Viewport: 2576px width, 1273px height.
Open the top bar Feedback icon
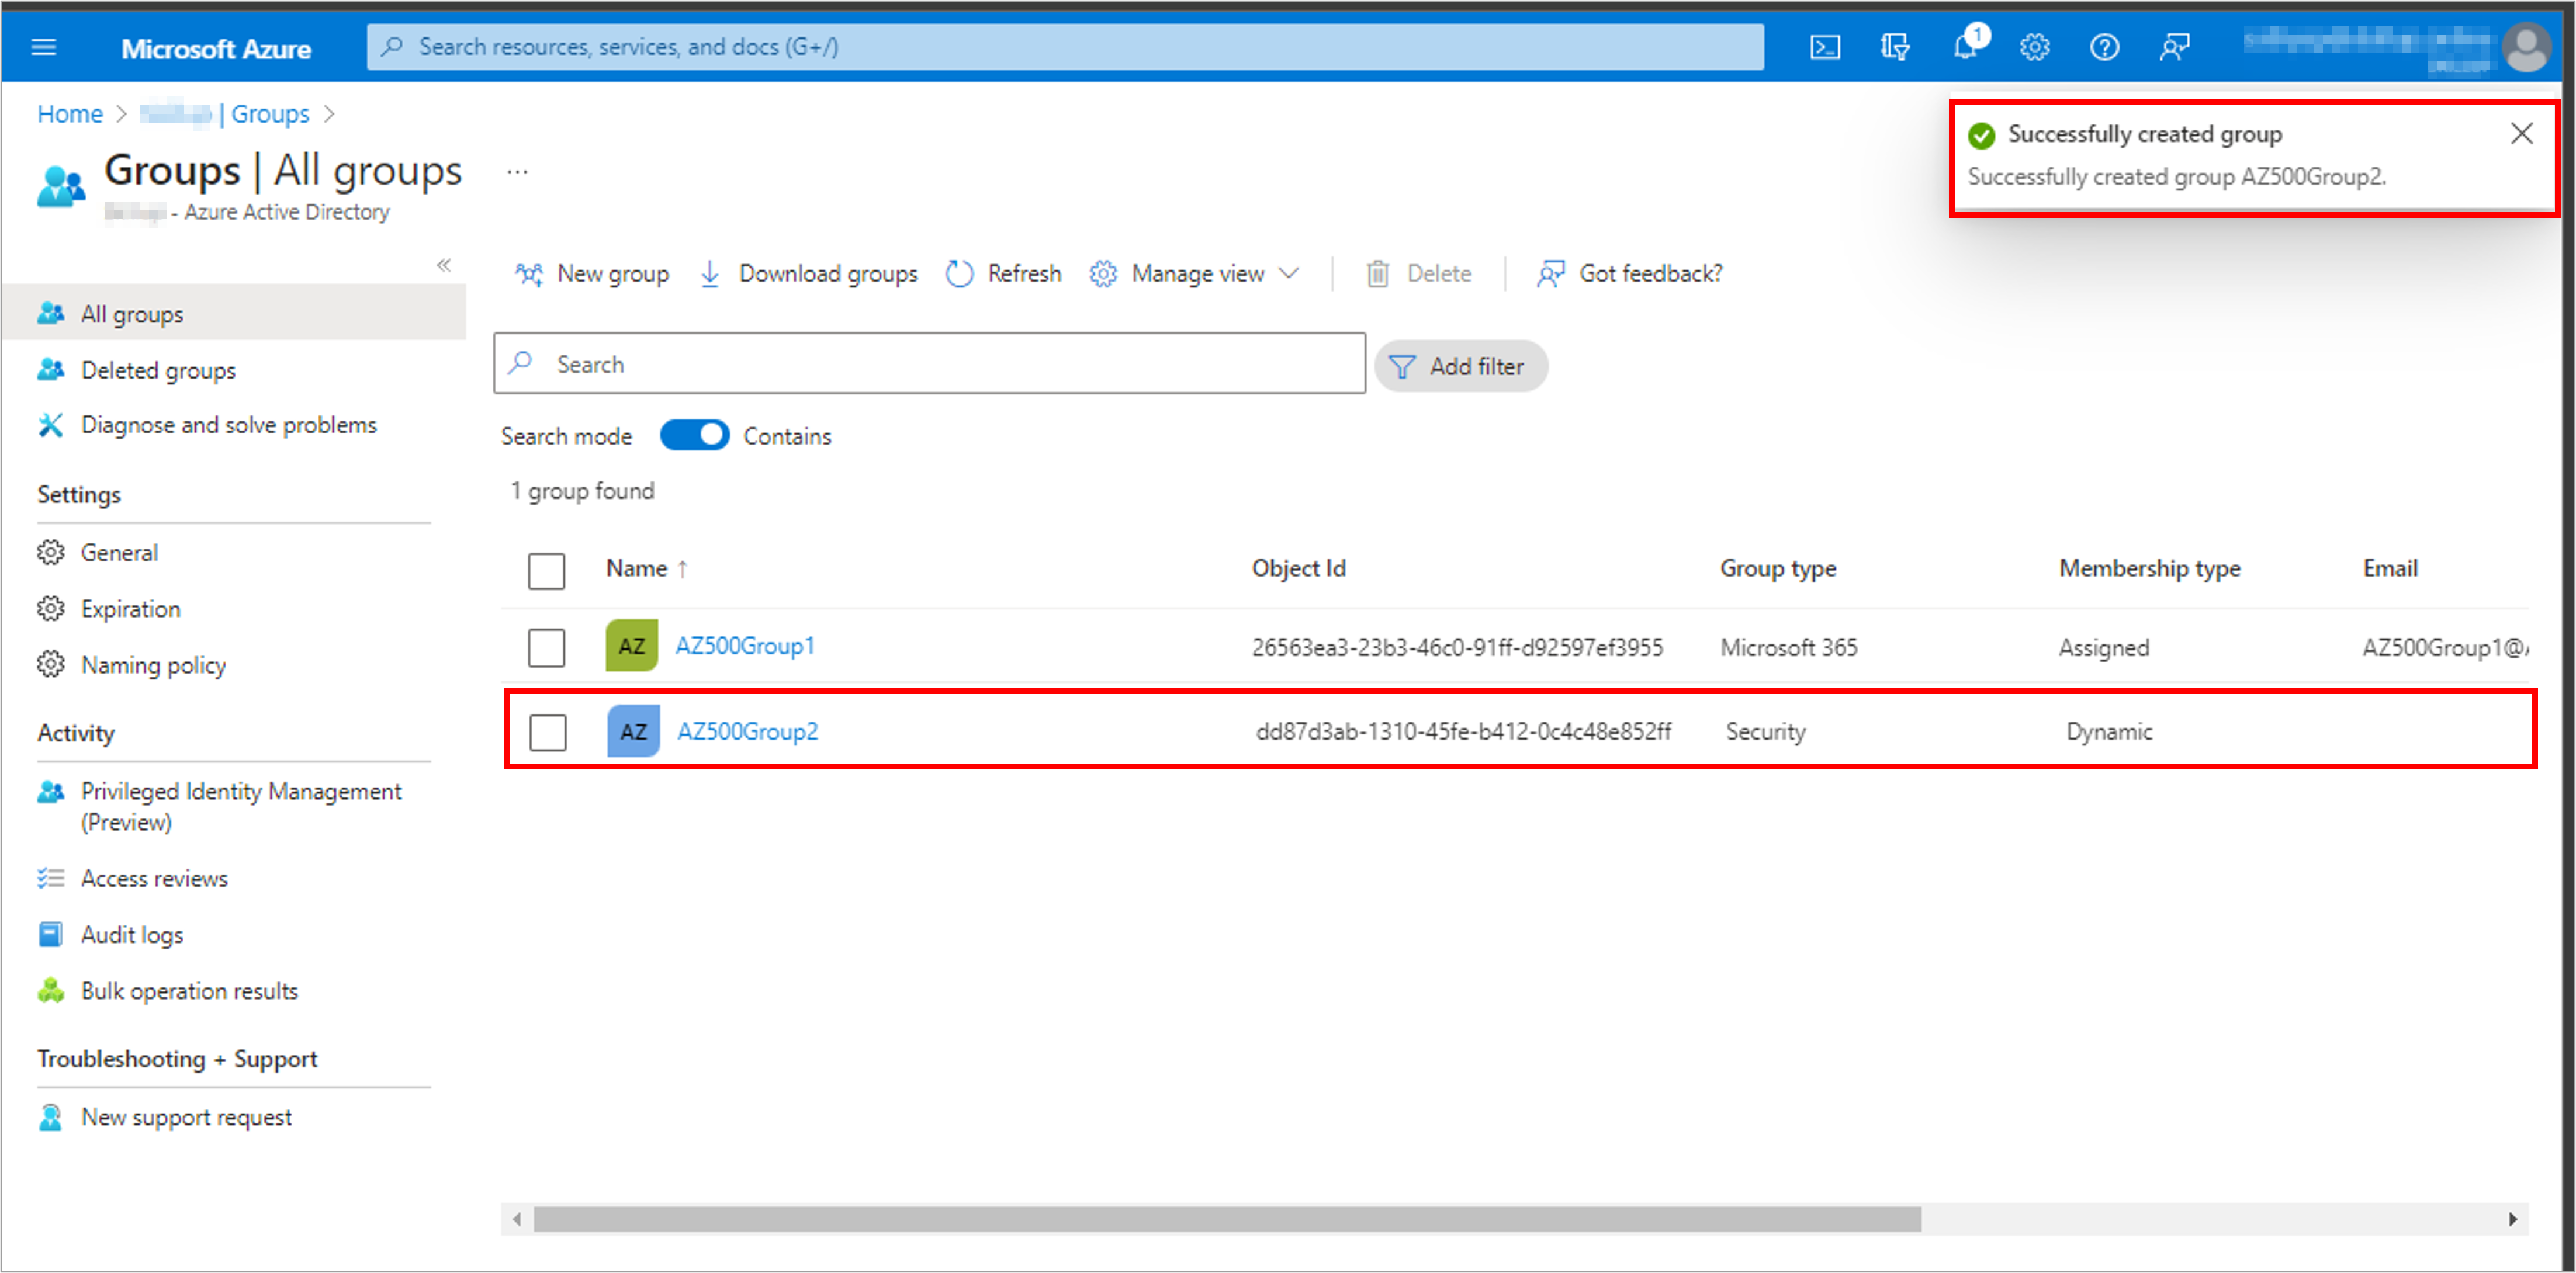tap(2175, 47)
